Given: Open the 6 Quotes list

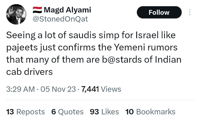Looking at the screenshot, I should click(67, 112).
